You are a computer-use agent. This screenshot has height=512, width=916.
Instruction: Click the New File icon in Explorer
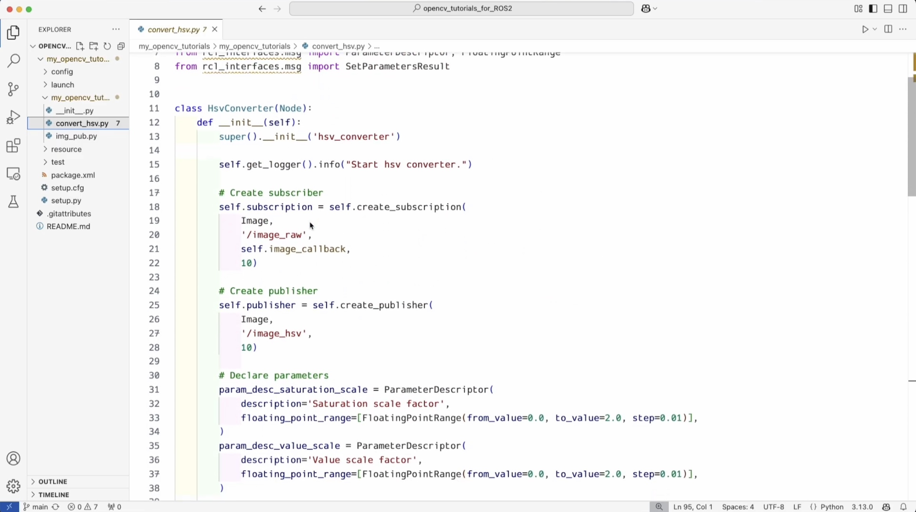click(x=80, y=46)
